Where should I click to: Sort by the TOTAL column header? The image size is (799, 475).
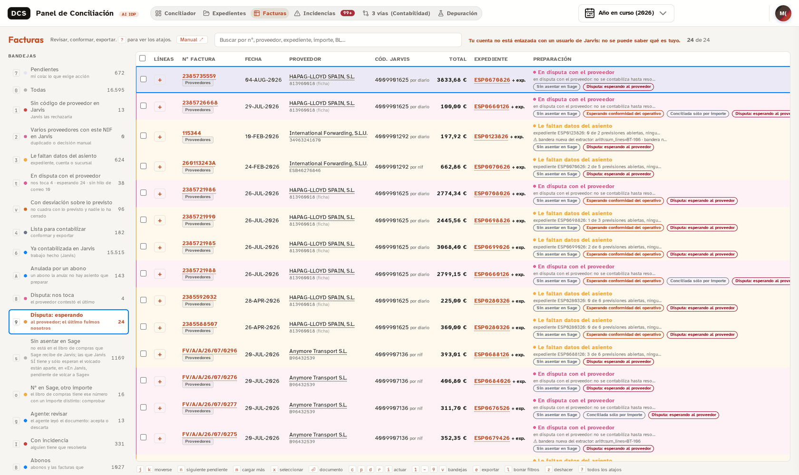click(x=458, y=59)
